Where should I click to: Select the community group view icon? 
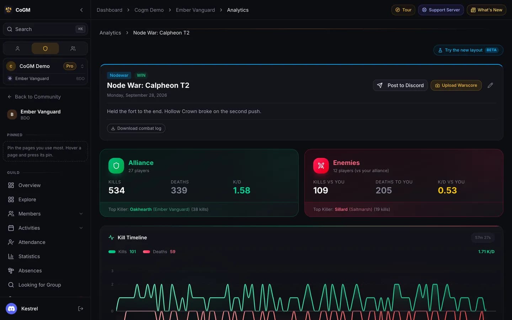click(73, 48)
